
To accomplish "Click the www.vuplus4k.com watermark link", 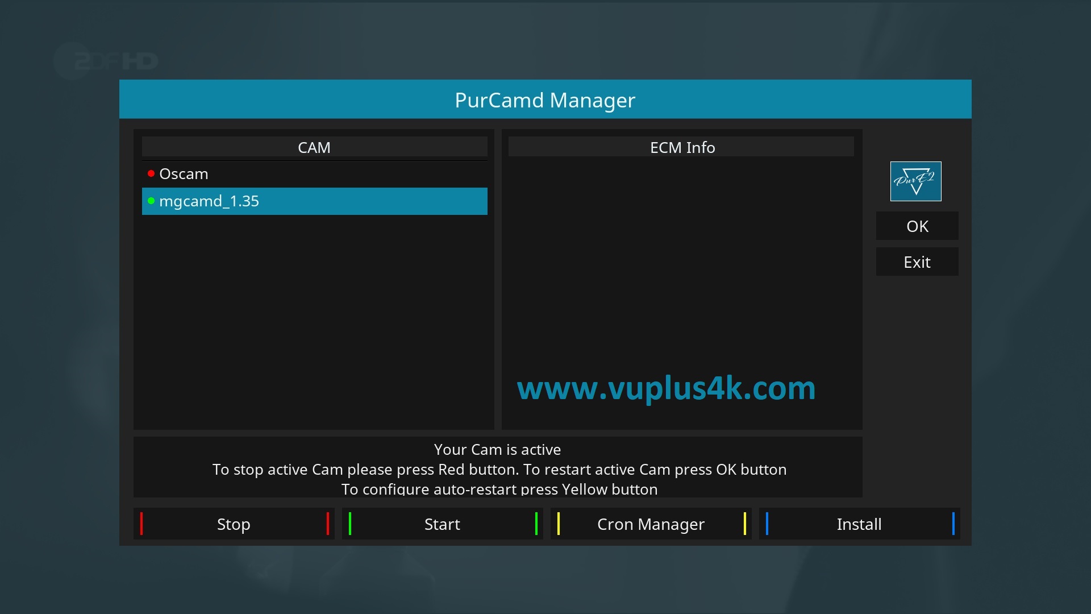I will tap(666, 389).
